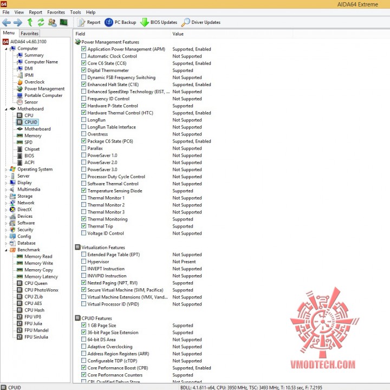Viewport: 390px width, 390px height.
Task: Toggle Nested Paging (NPT, RVI) checkbox
Action: tap(84, 283)
